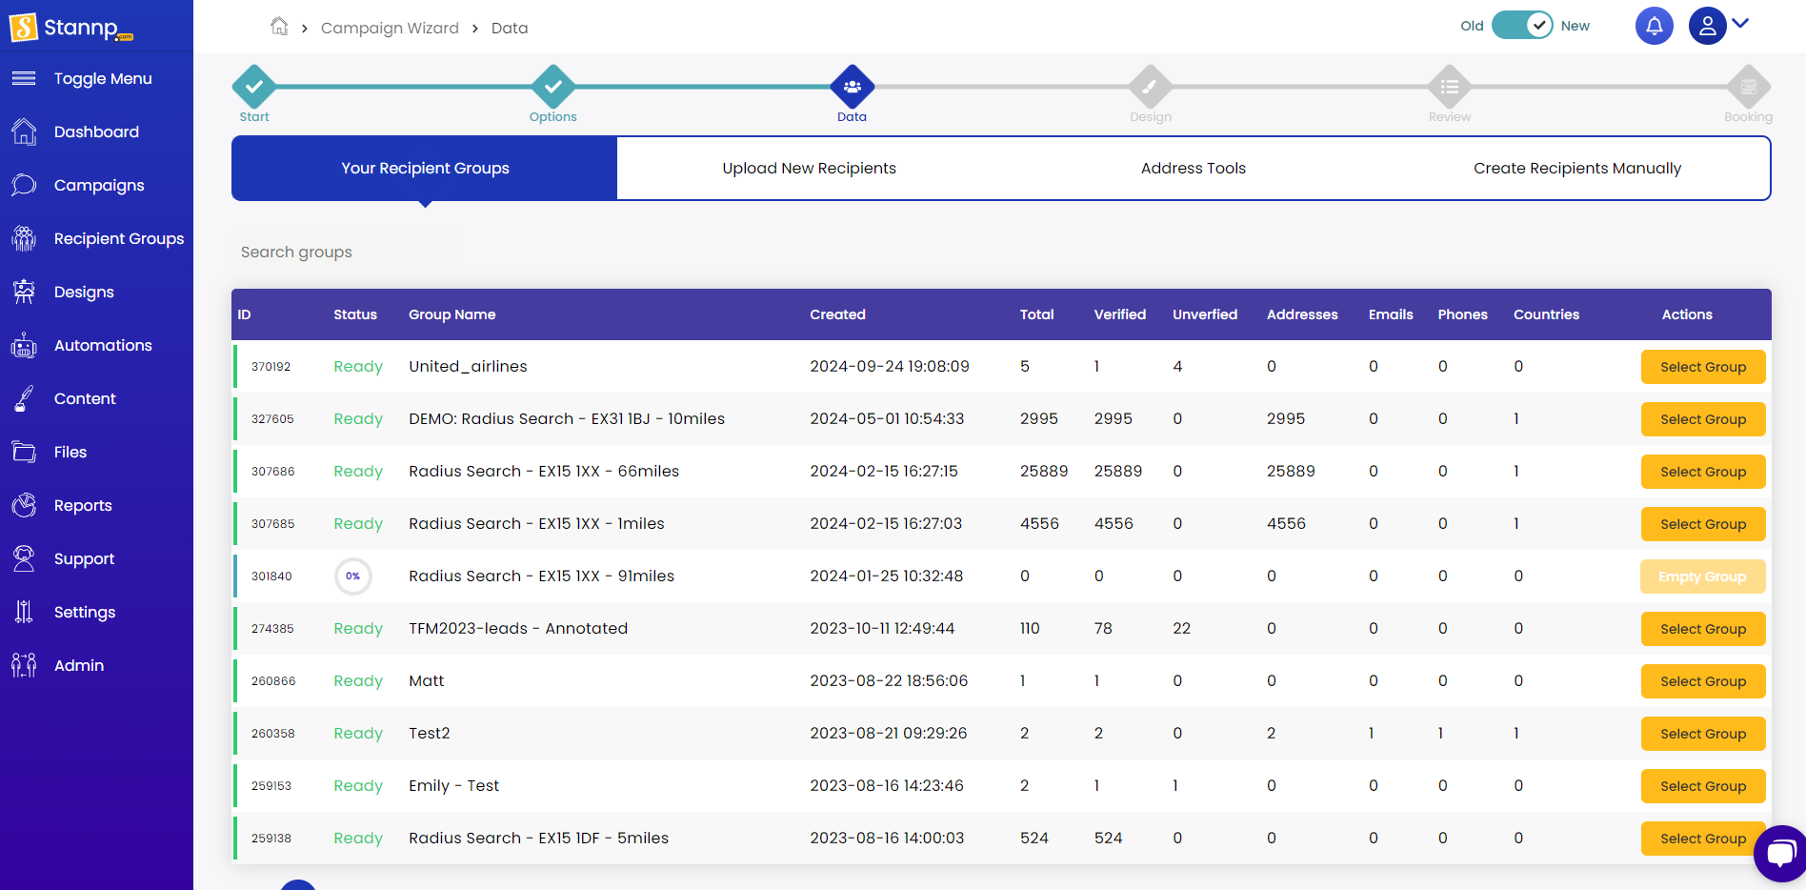Open Reports in the sidebar

(83, 506)
